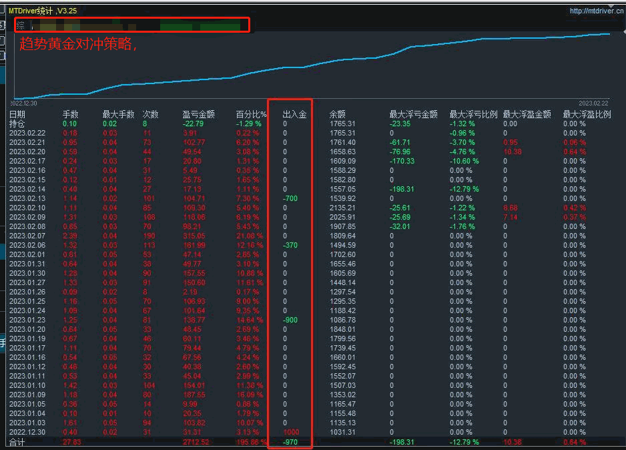The height and width of the screenshot is (450, 626).
Task: Click the 最大浮盈比例 column header
Action: point(587,114)
